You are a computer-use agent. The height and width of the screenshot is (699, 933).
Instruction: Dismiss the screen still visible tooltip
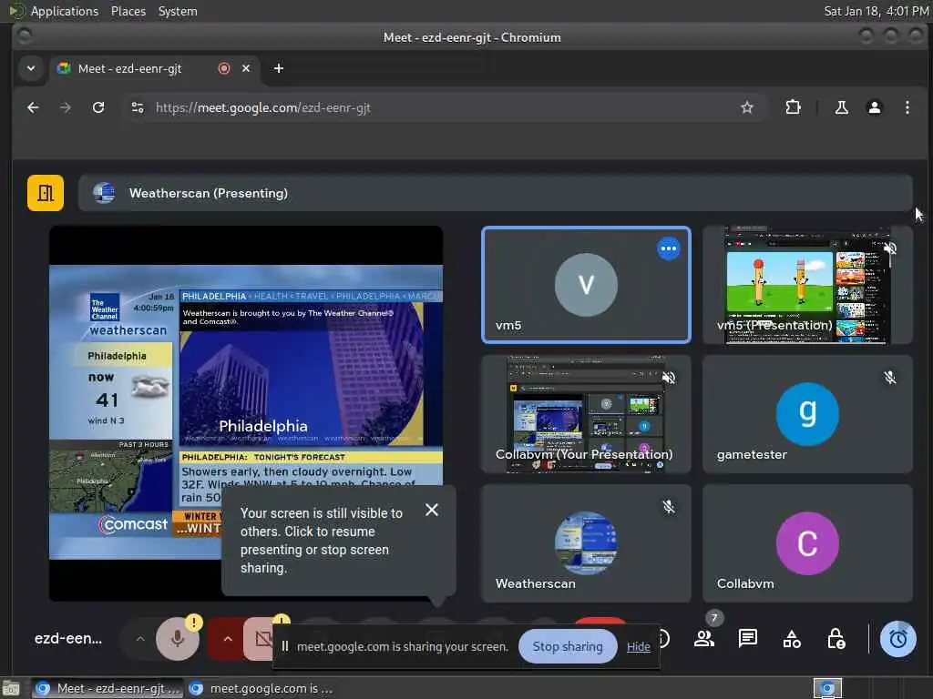(x=432, y=510)
